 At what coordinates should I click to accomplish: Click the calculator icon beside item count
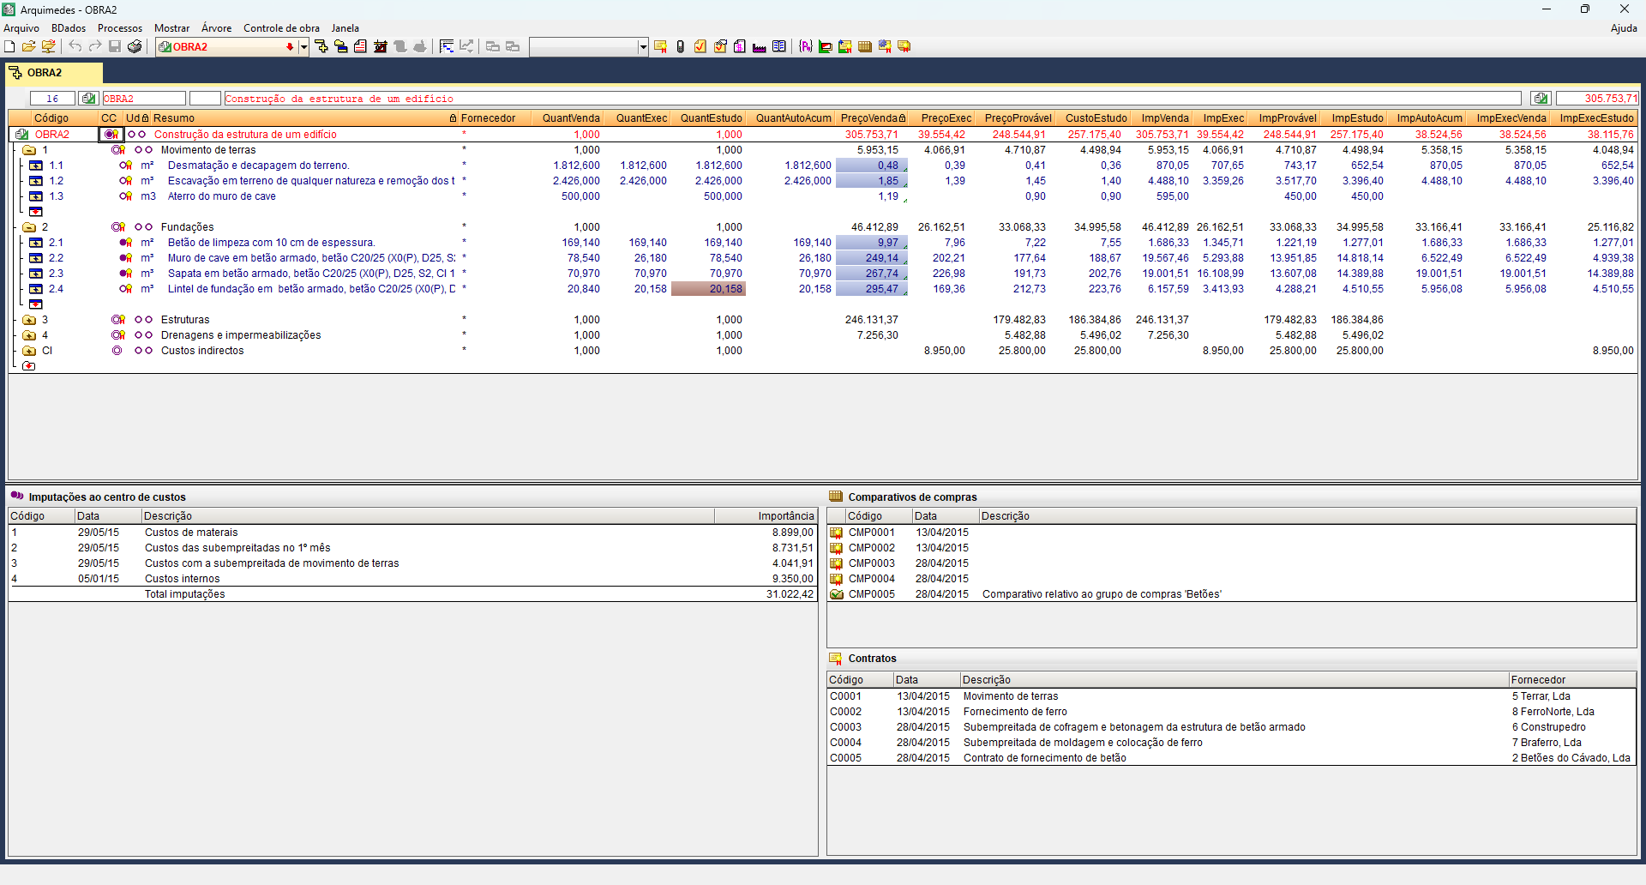[x=88, y=99]
